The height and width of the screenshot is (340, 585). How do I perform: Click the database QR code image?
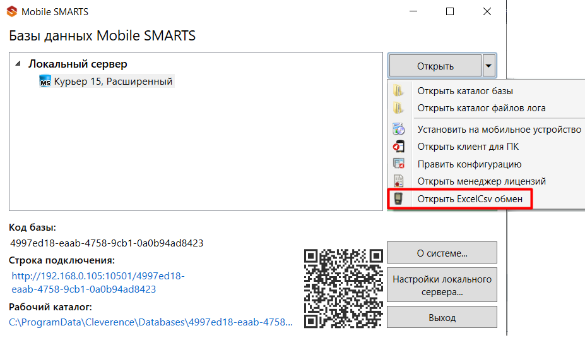click(343, 289)
